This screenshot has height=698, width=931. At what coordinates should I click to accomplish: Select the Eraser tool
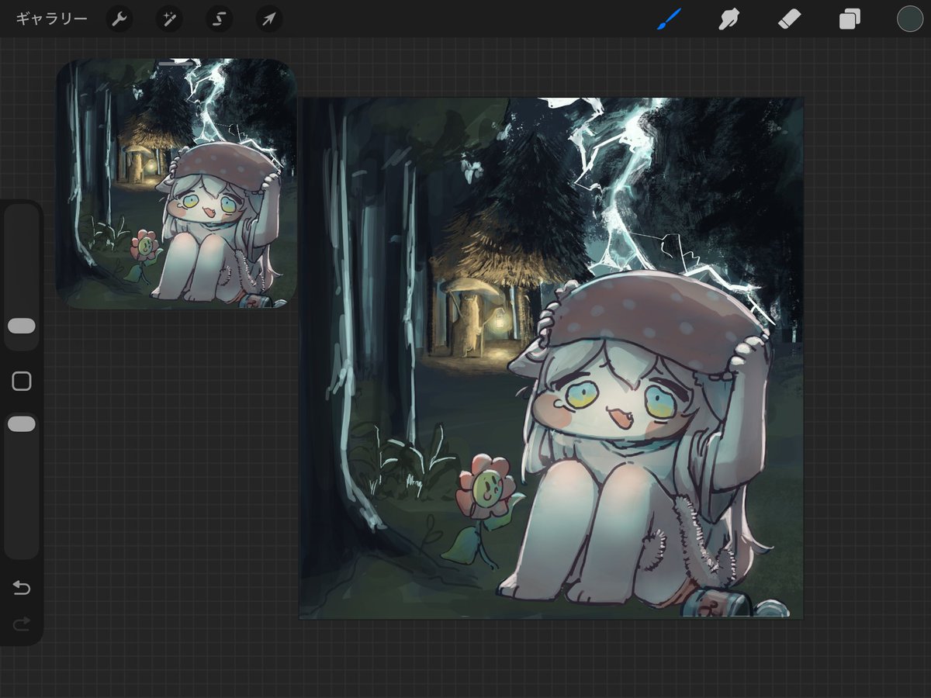tap(789, 19)
